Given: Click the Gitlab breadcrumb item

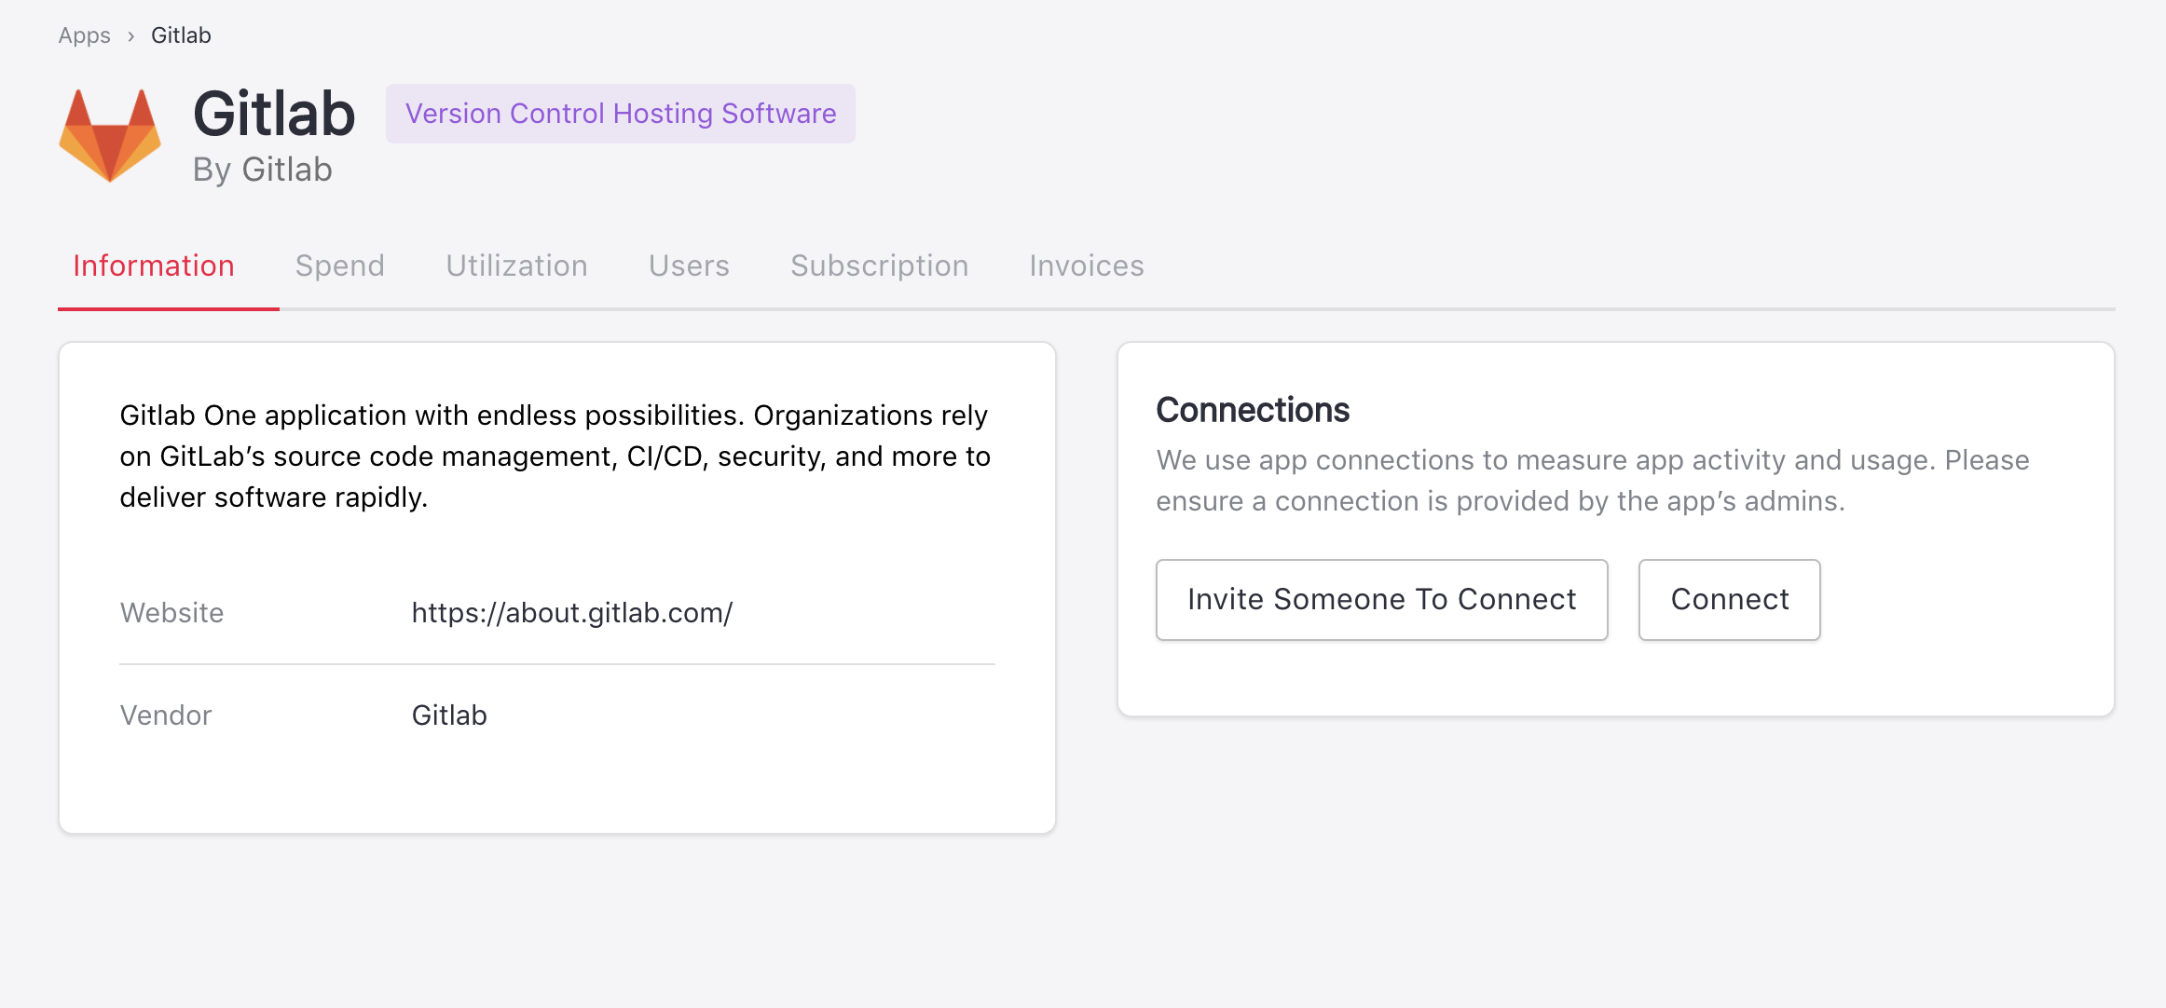Looking at the screenshot, I should (x=181, y=36).
